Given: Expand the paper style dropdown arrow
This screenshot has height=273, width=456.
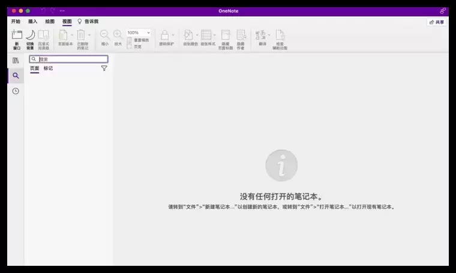Looking at the screenshot, I should 215,35.
